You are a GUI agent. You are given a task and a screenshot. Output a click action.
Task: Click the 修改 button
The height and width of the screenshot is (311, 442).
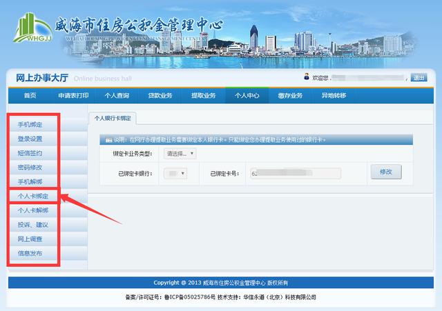click(x=386, y=172)
